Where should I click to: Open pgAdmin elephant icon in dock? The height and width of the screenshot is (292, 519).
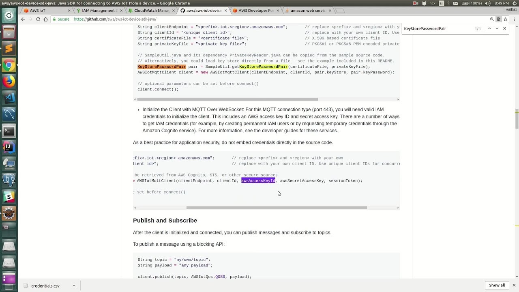[x=9, y=180]
